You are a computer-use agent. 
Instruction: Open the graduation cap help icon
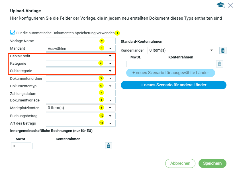tap(220, 5)
